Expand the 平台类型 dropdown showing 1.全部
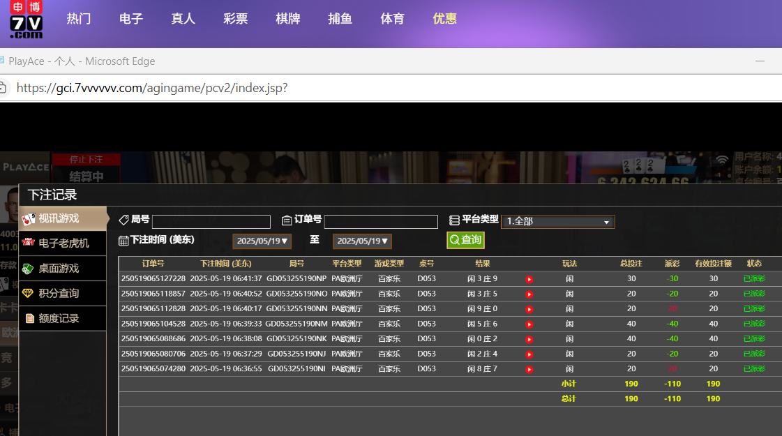Image resolution: width=782 pixels, height=436 pixels. [x=557, y=222]
